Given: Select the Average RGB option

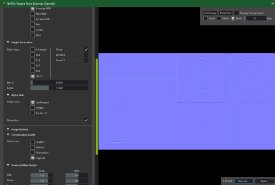Looking at the screenshot, I should pos(32,8).
